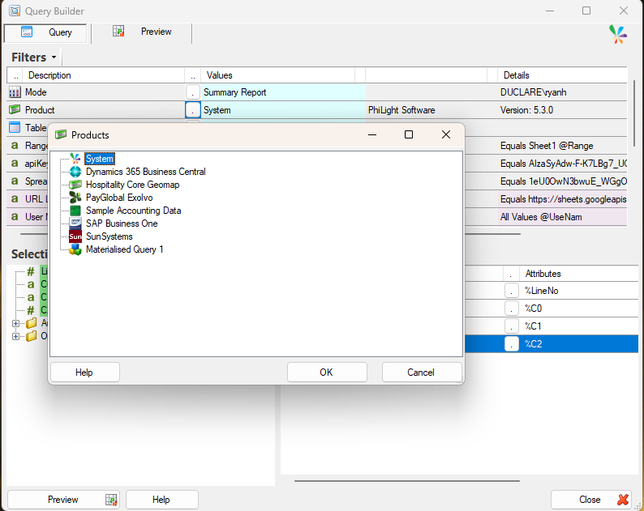
Task: Click the %C1 attribute lookup button
Action: click(x=511, y=326)
